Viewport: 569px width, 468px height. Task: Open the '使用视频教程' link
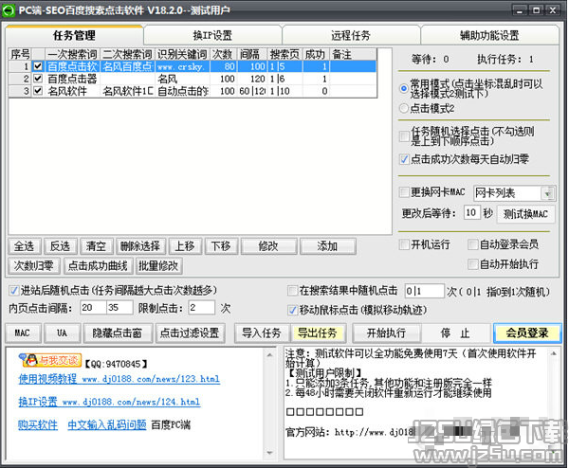coord(47,378)
